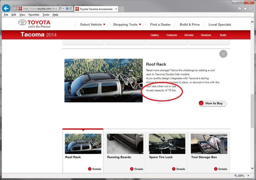This screenshot has height=180, width=256.
Task: Click the How to Buy button
Action: click(213, 103)
